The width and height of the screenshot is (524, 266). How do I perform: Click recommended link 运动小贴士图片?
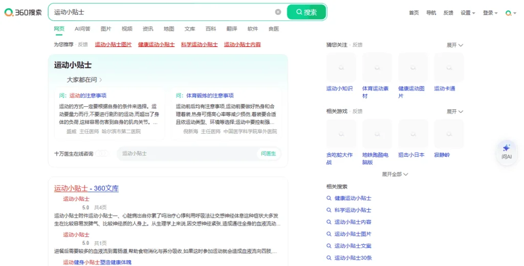[113, 44]
